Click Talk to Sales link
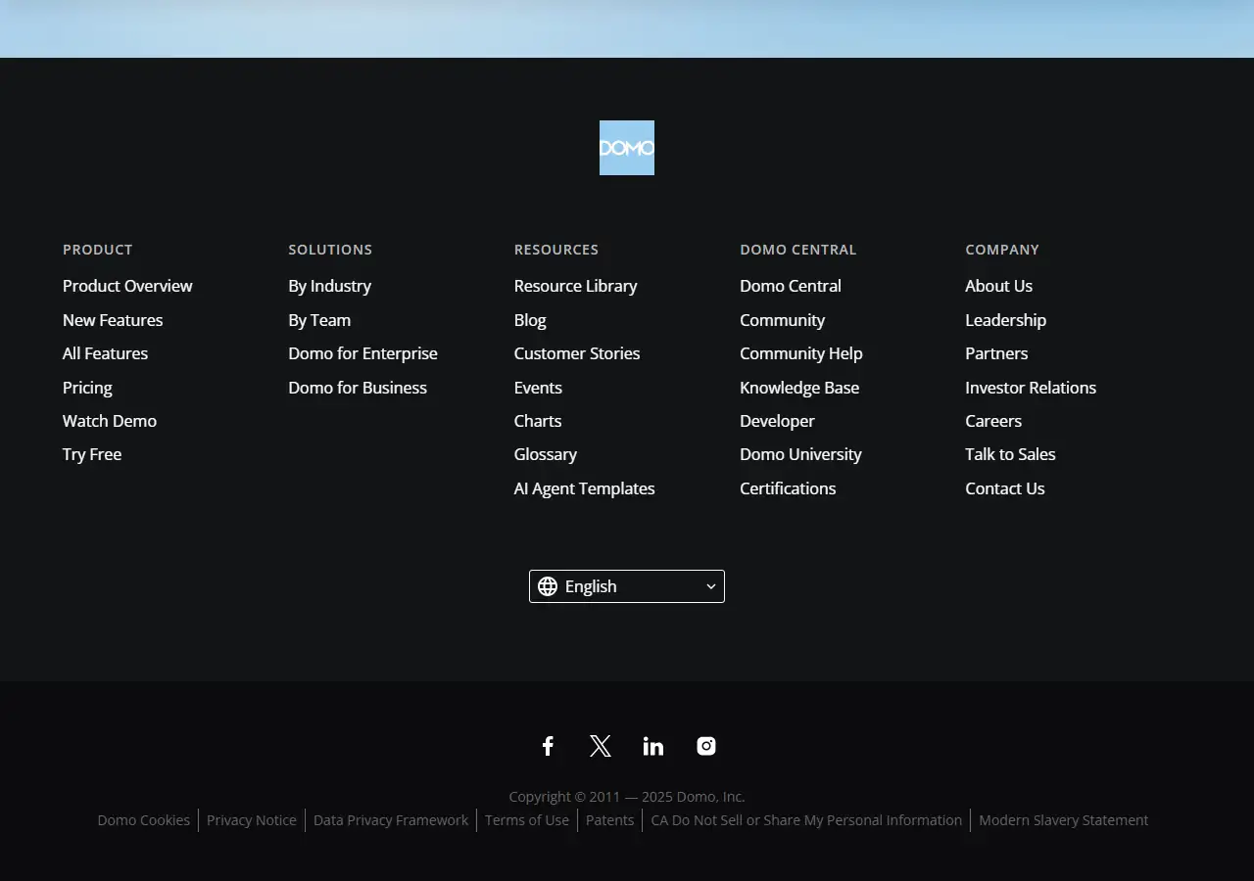Viewport: 1254px width, 881px height. pyautogui.click(x=1010, y=454)
